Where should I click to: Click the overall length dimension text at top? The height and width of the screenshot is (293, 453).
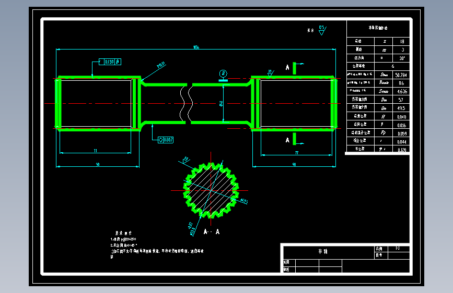(196, 47)
